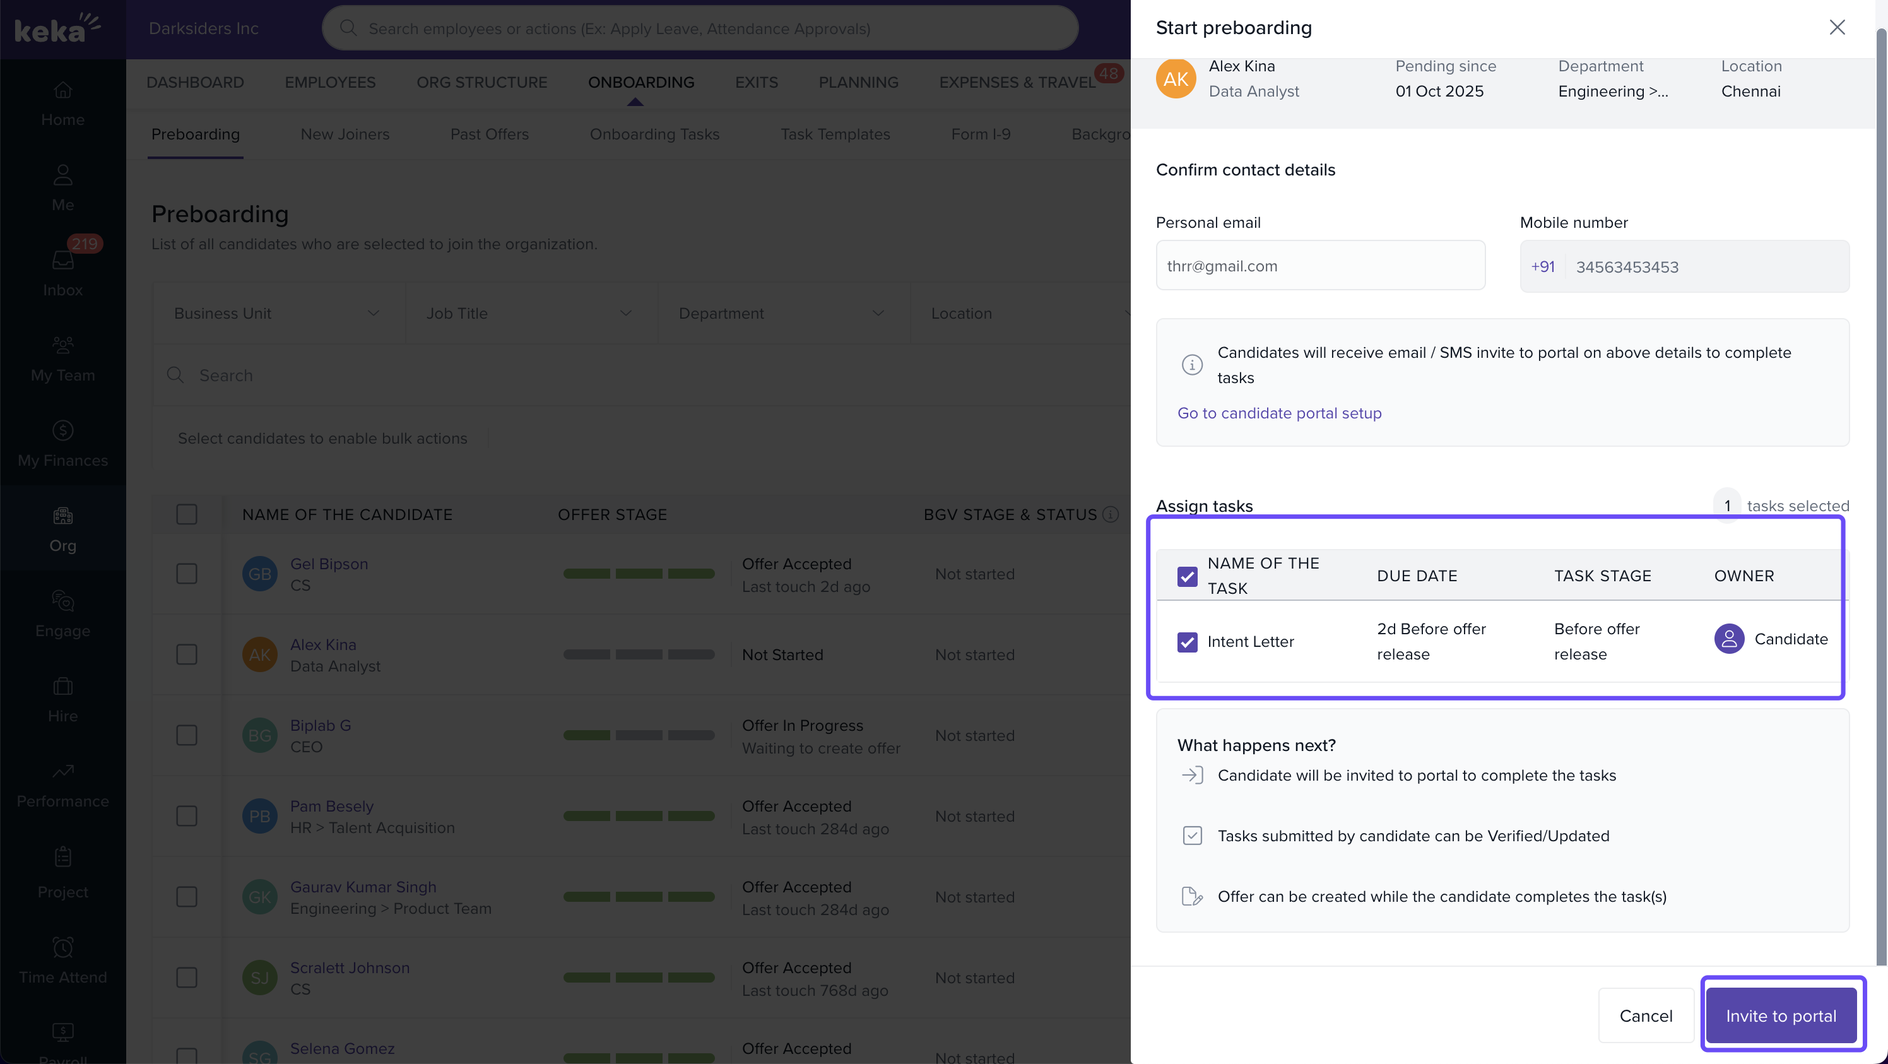Switch to the New Joiners tab
1888x1064 pixels.
coord(345,135)
